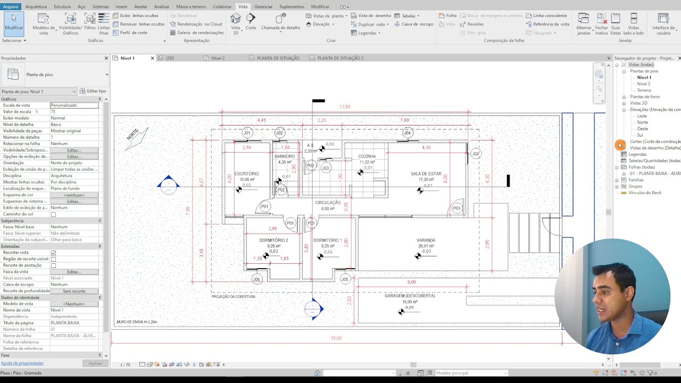The height and width of the screenshot is (383, 681).
Task: Select Perfil de corte tool
Action: pos(130,32)
